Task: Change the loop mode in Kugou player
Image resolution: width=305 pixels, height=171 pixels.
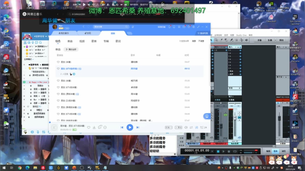Action: (x=191, y=127)
